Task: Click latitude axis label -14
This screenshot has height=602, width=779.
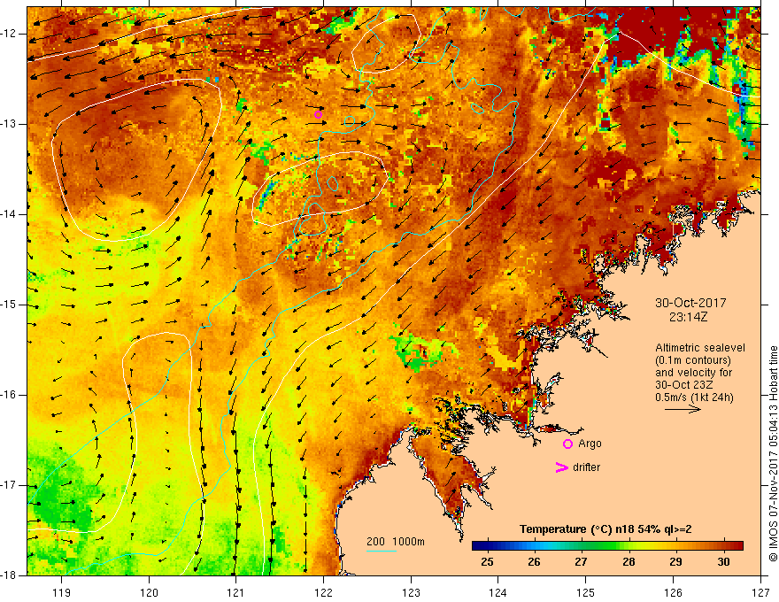Action: pyautogui.click(x=9, y=214)
